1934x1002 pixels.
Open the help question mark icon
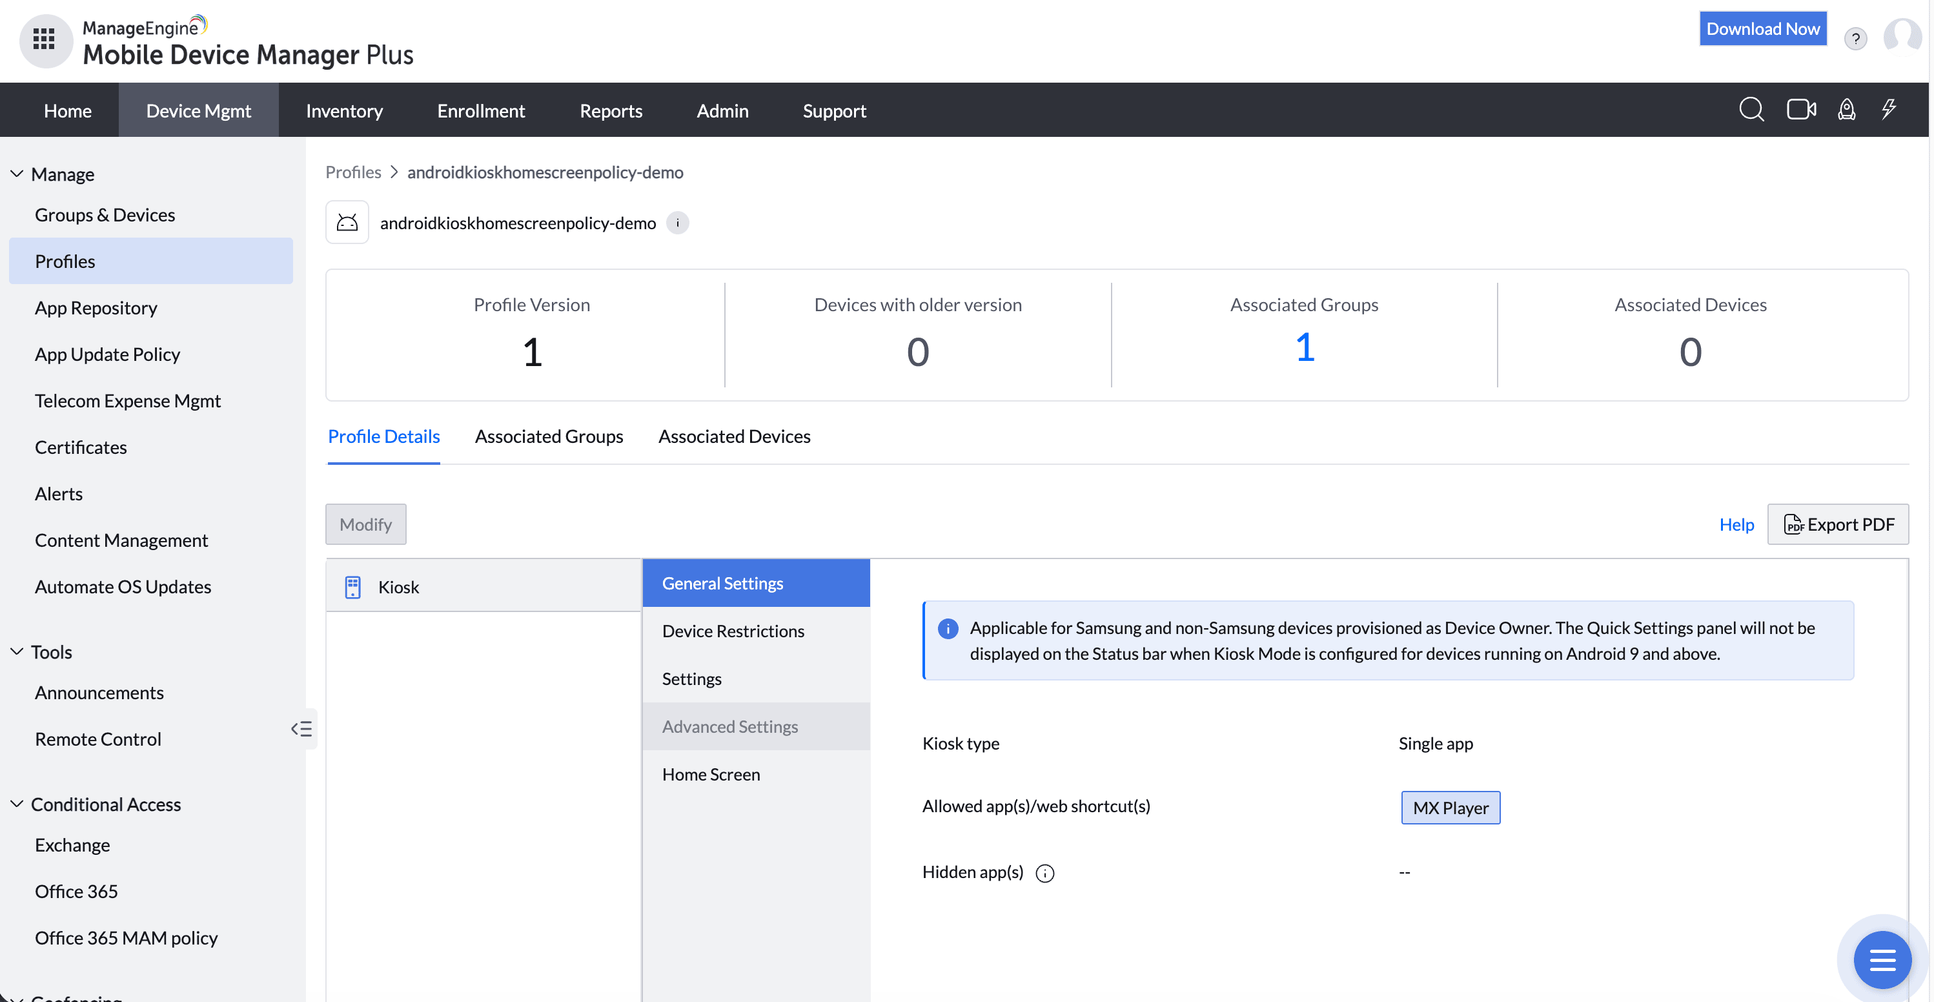pyautogui.click(x=1855, y=38)
